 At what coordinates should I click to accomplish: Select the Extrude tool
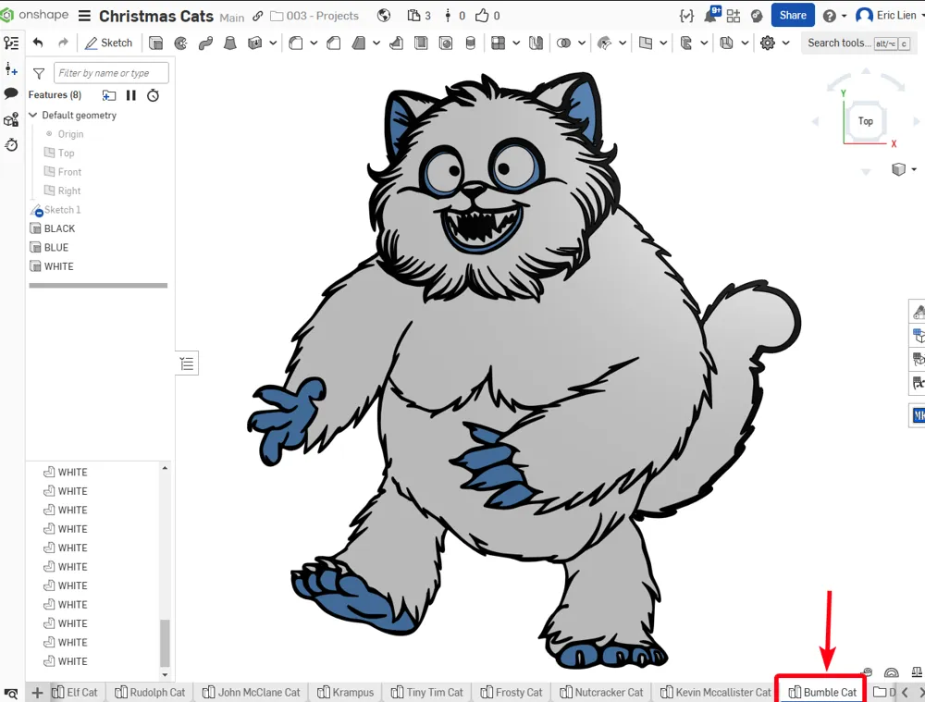[155, 43]
